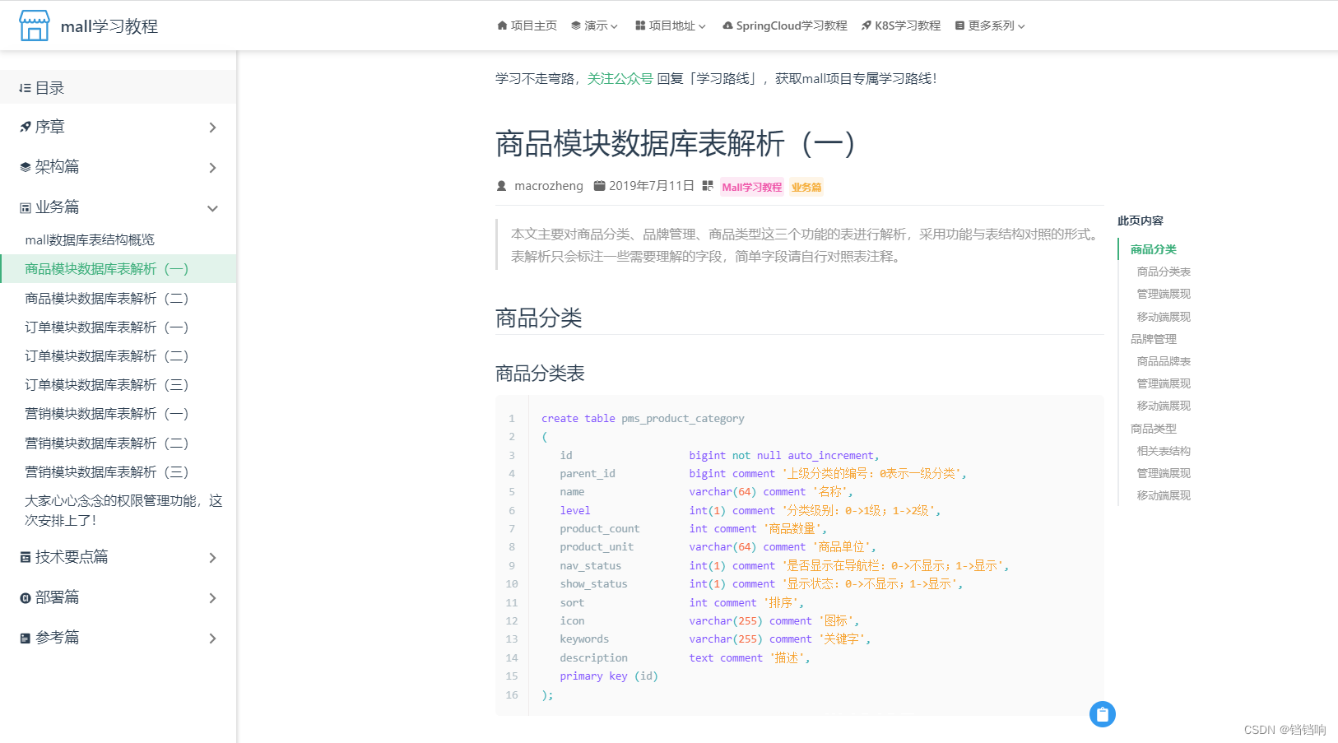Screen dimensions: 1338x743
Task: Click the book icon beside 更多系列
Action: coord(959,26)
